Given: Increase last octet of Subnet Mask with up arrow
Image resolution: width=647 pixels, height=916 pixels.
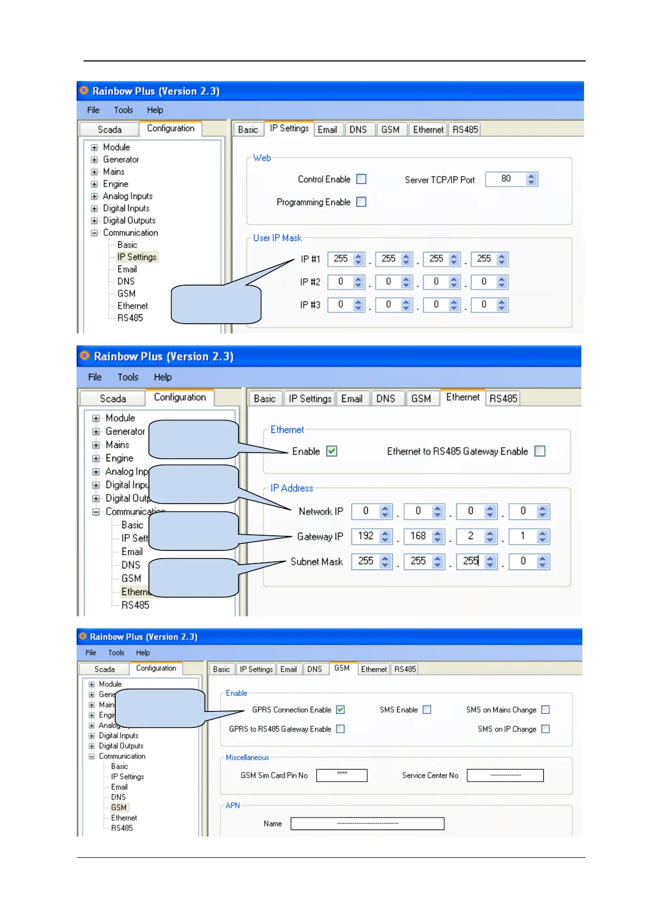Looking at the screenshot, I should (542, 558).
